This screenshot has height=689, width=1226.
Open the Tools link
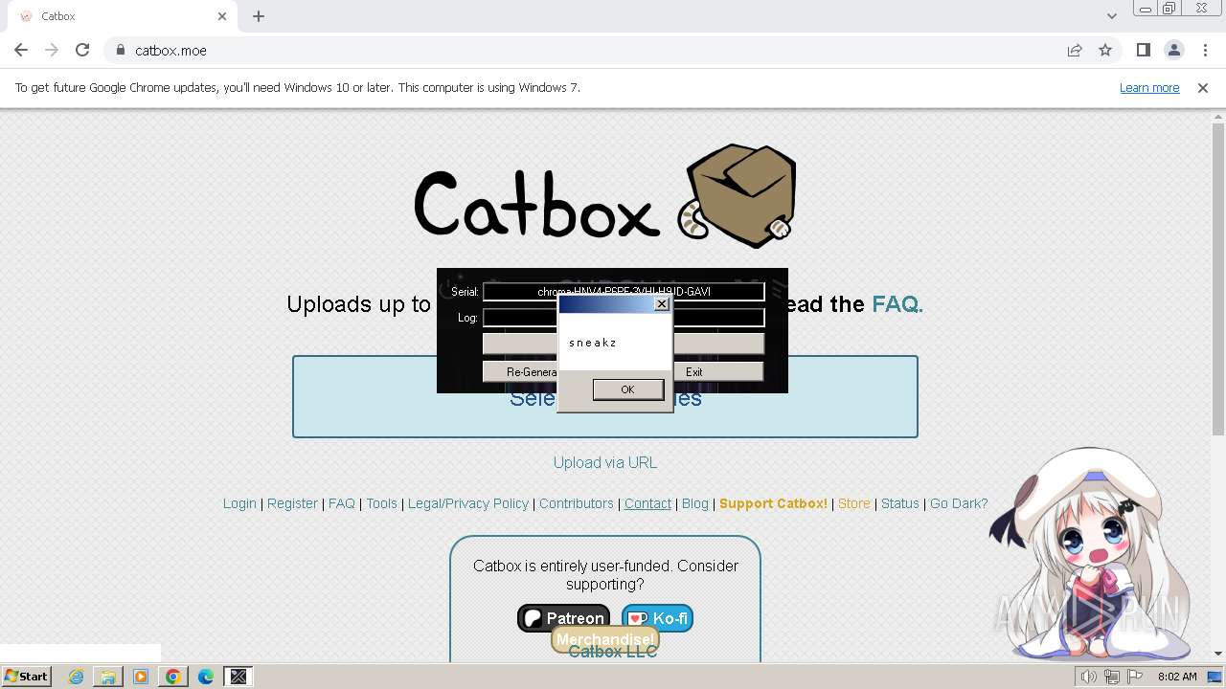pyautogui.click(x=381, y=503)
